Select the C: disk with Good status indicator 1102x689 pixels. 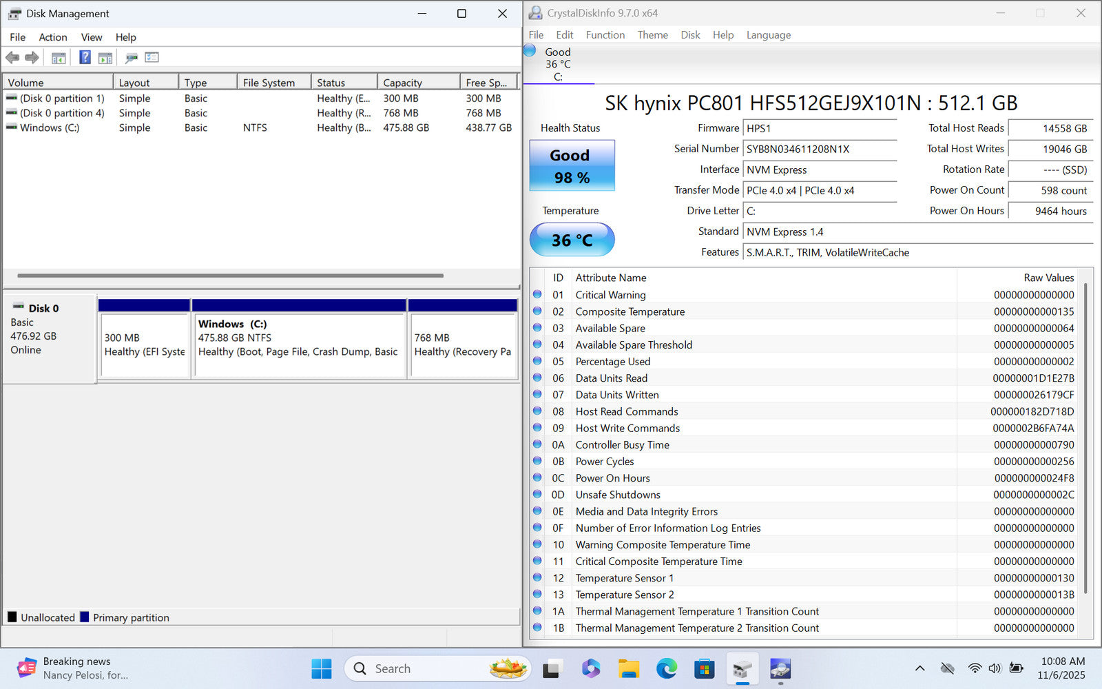[x=557, y=63]
